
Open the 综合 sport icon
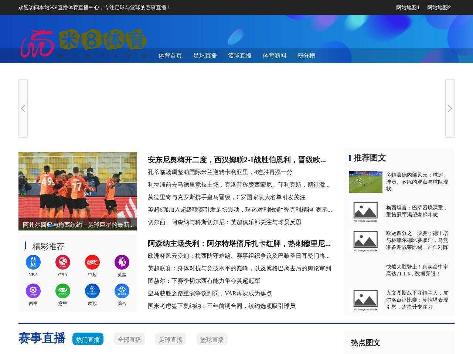[122, 291]
